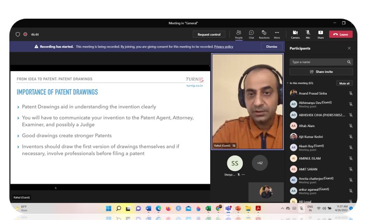This screenshot has width=369, height=220.
Task: Open the People panel icon
Action: click(x=239, y=34)
